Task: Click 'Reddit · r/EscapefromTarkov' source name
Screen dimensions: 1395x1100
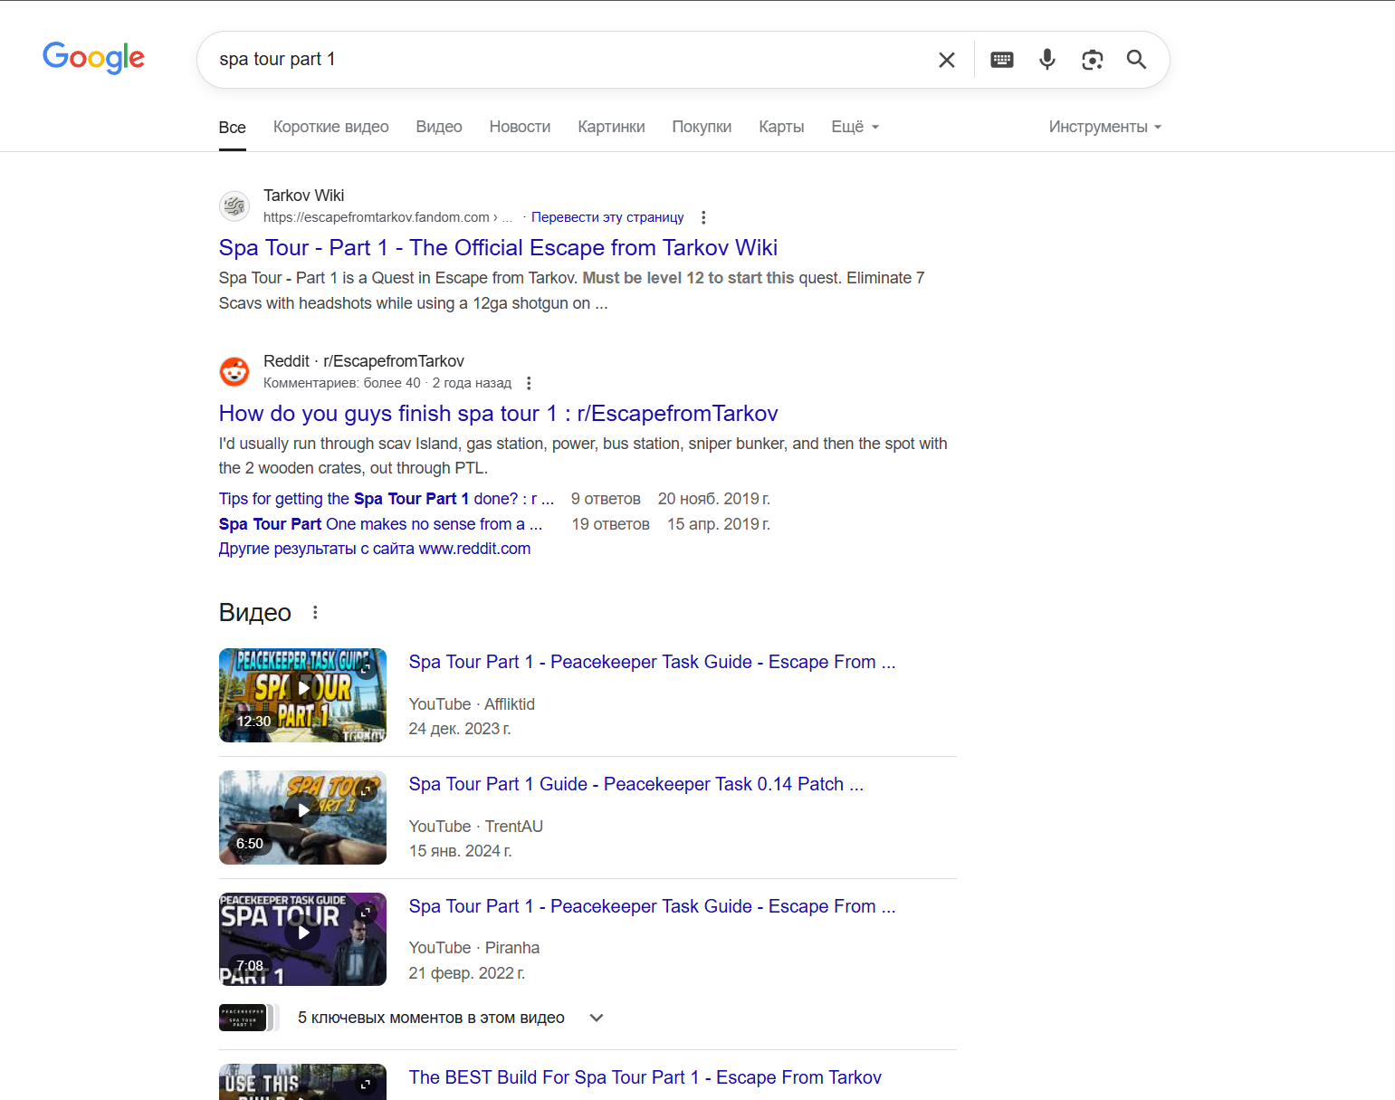Action: 364,361
